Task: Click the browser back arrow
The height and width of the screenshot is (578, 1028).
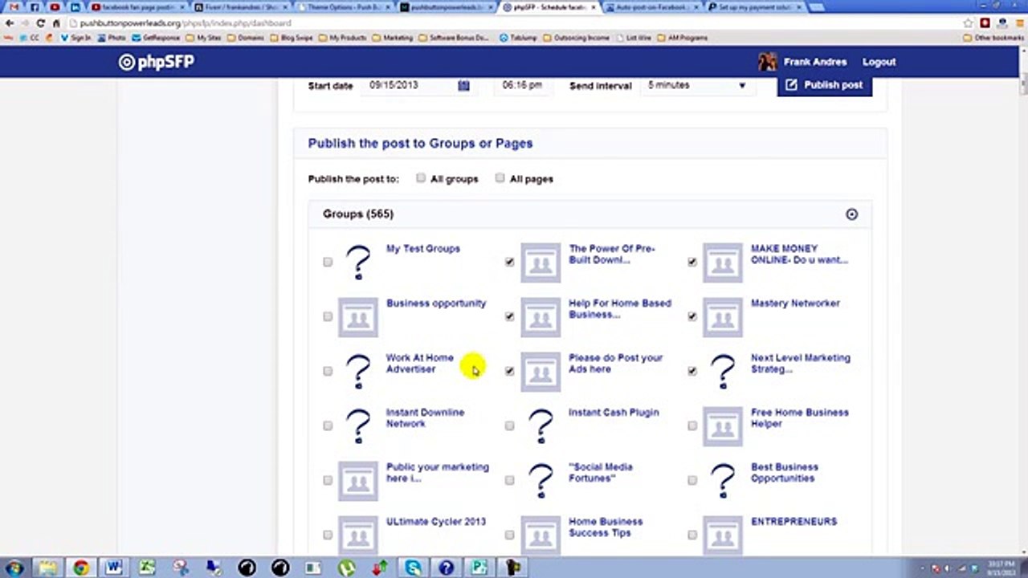Action: click(10, 23)
